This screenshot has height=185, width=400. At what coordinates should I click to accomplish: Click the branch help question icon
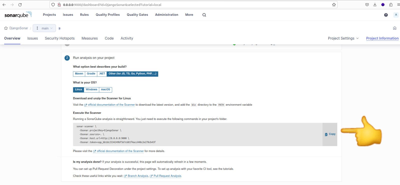point(59,29)
